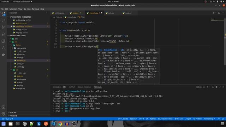Viewport: 226px width, 127px height.
Task: Open admin.py in demo folder
Action: click(x=21, y=54)
